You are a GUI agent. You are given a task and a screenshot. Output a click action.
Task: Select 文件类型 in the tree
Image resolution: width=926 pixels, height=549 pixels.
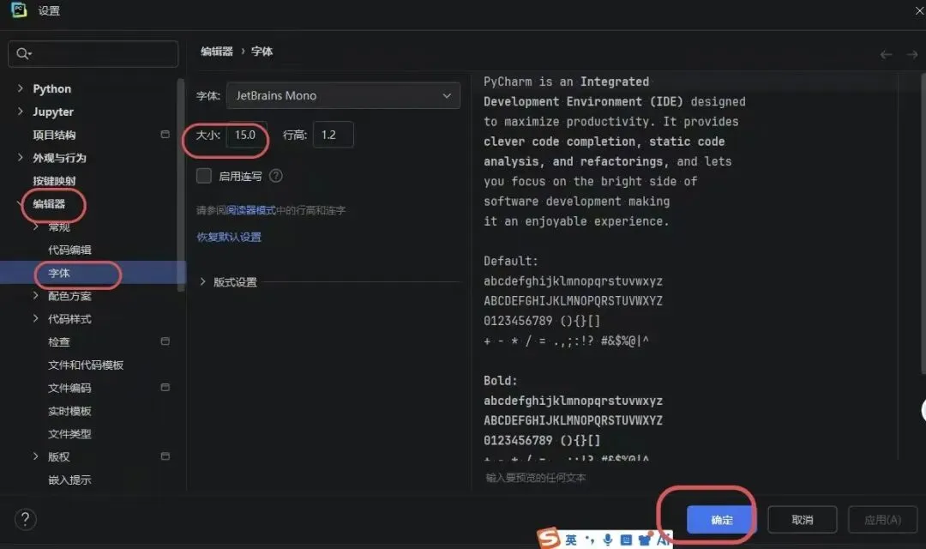[69, 434]
